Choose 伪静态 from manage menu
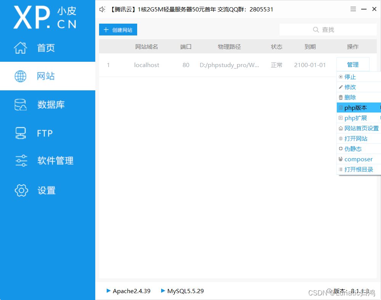The height and width of the screenshot is (300, 381). click(x=359, y=149)
